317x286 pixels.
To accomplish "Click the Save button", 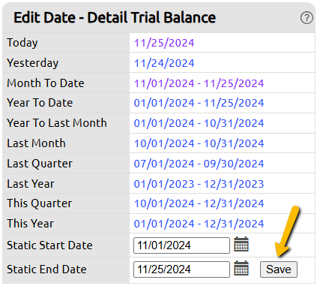I will (x=279, y=269).
